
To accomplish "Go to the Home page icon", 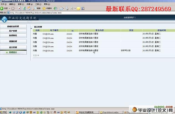I will coord(29,8).
